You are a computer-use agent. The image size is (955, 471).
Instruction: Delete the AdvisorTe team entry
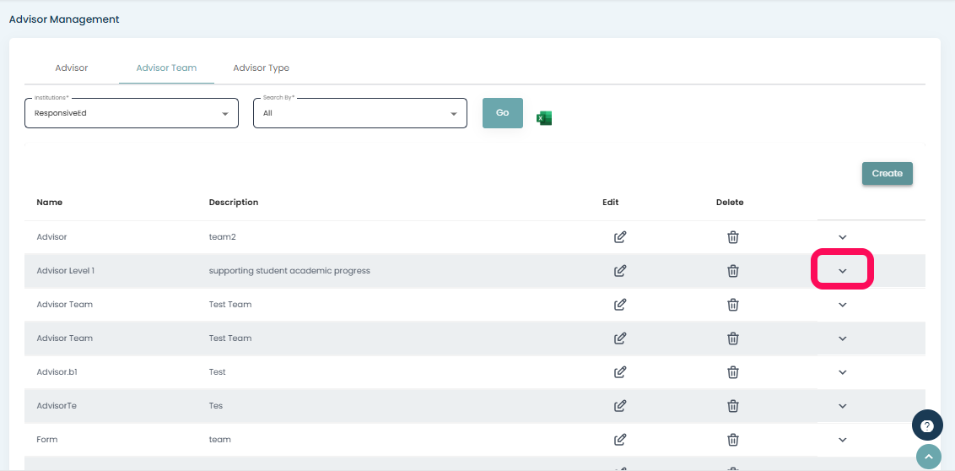coord(733,406)
